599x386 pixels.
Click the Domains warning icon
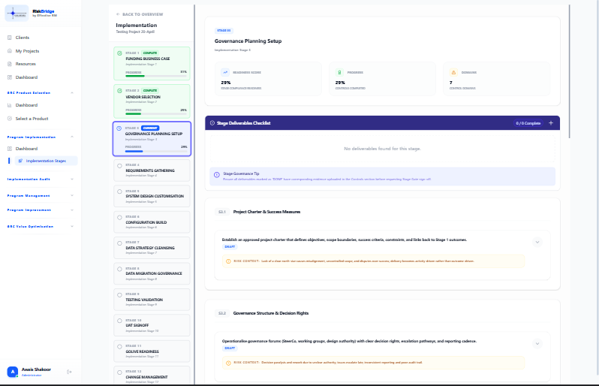[x=453, y=72]
